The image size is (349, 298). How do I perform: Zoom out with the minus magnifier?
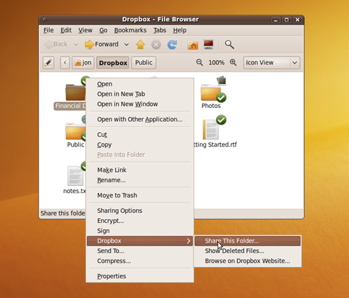click(200, 63)
